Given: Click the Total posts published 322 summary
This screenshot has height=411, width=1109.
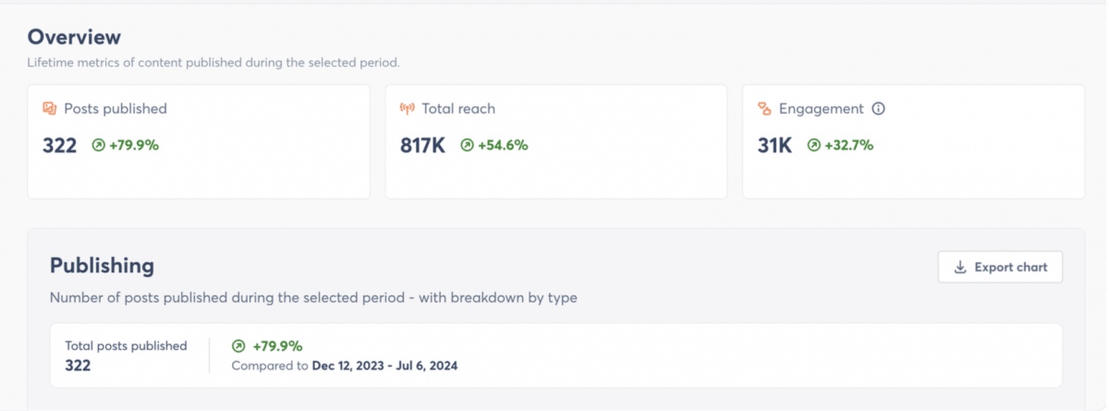Looking at the screenshot, I should click(x=126, y=356).
